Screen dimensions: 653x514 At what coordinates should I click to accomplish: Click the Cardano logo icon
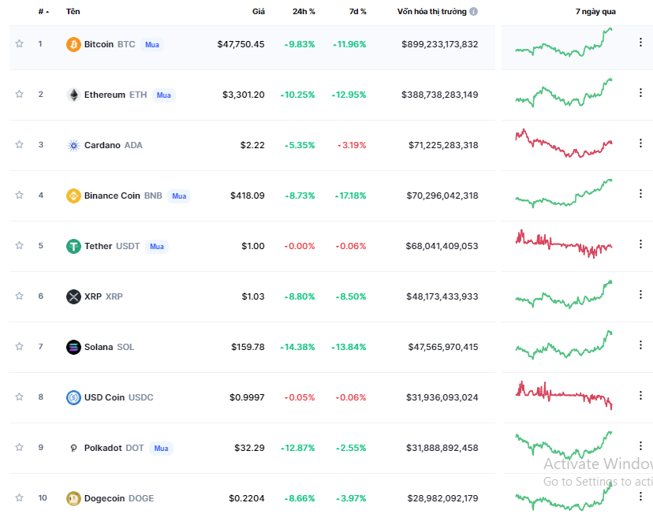tap(73, 145)
